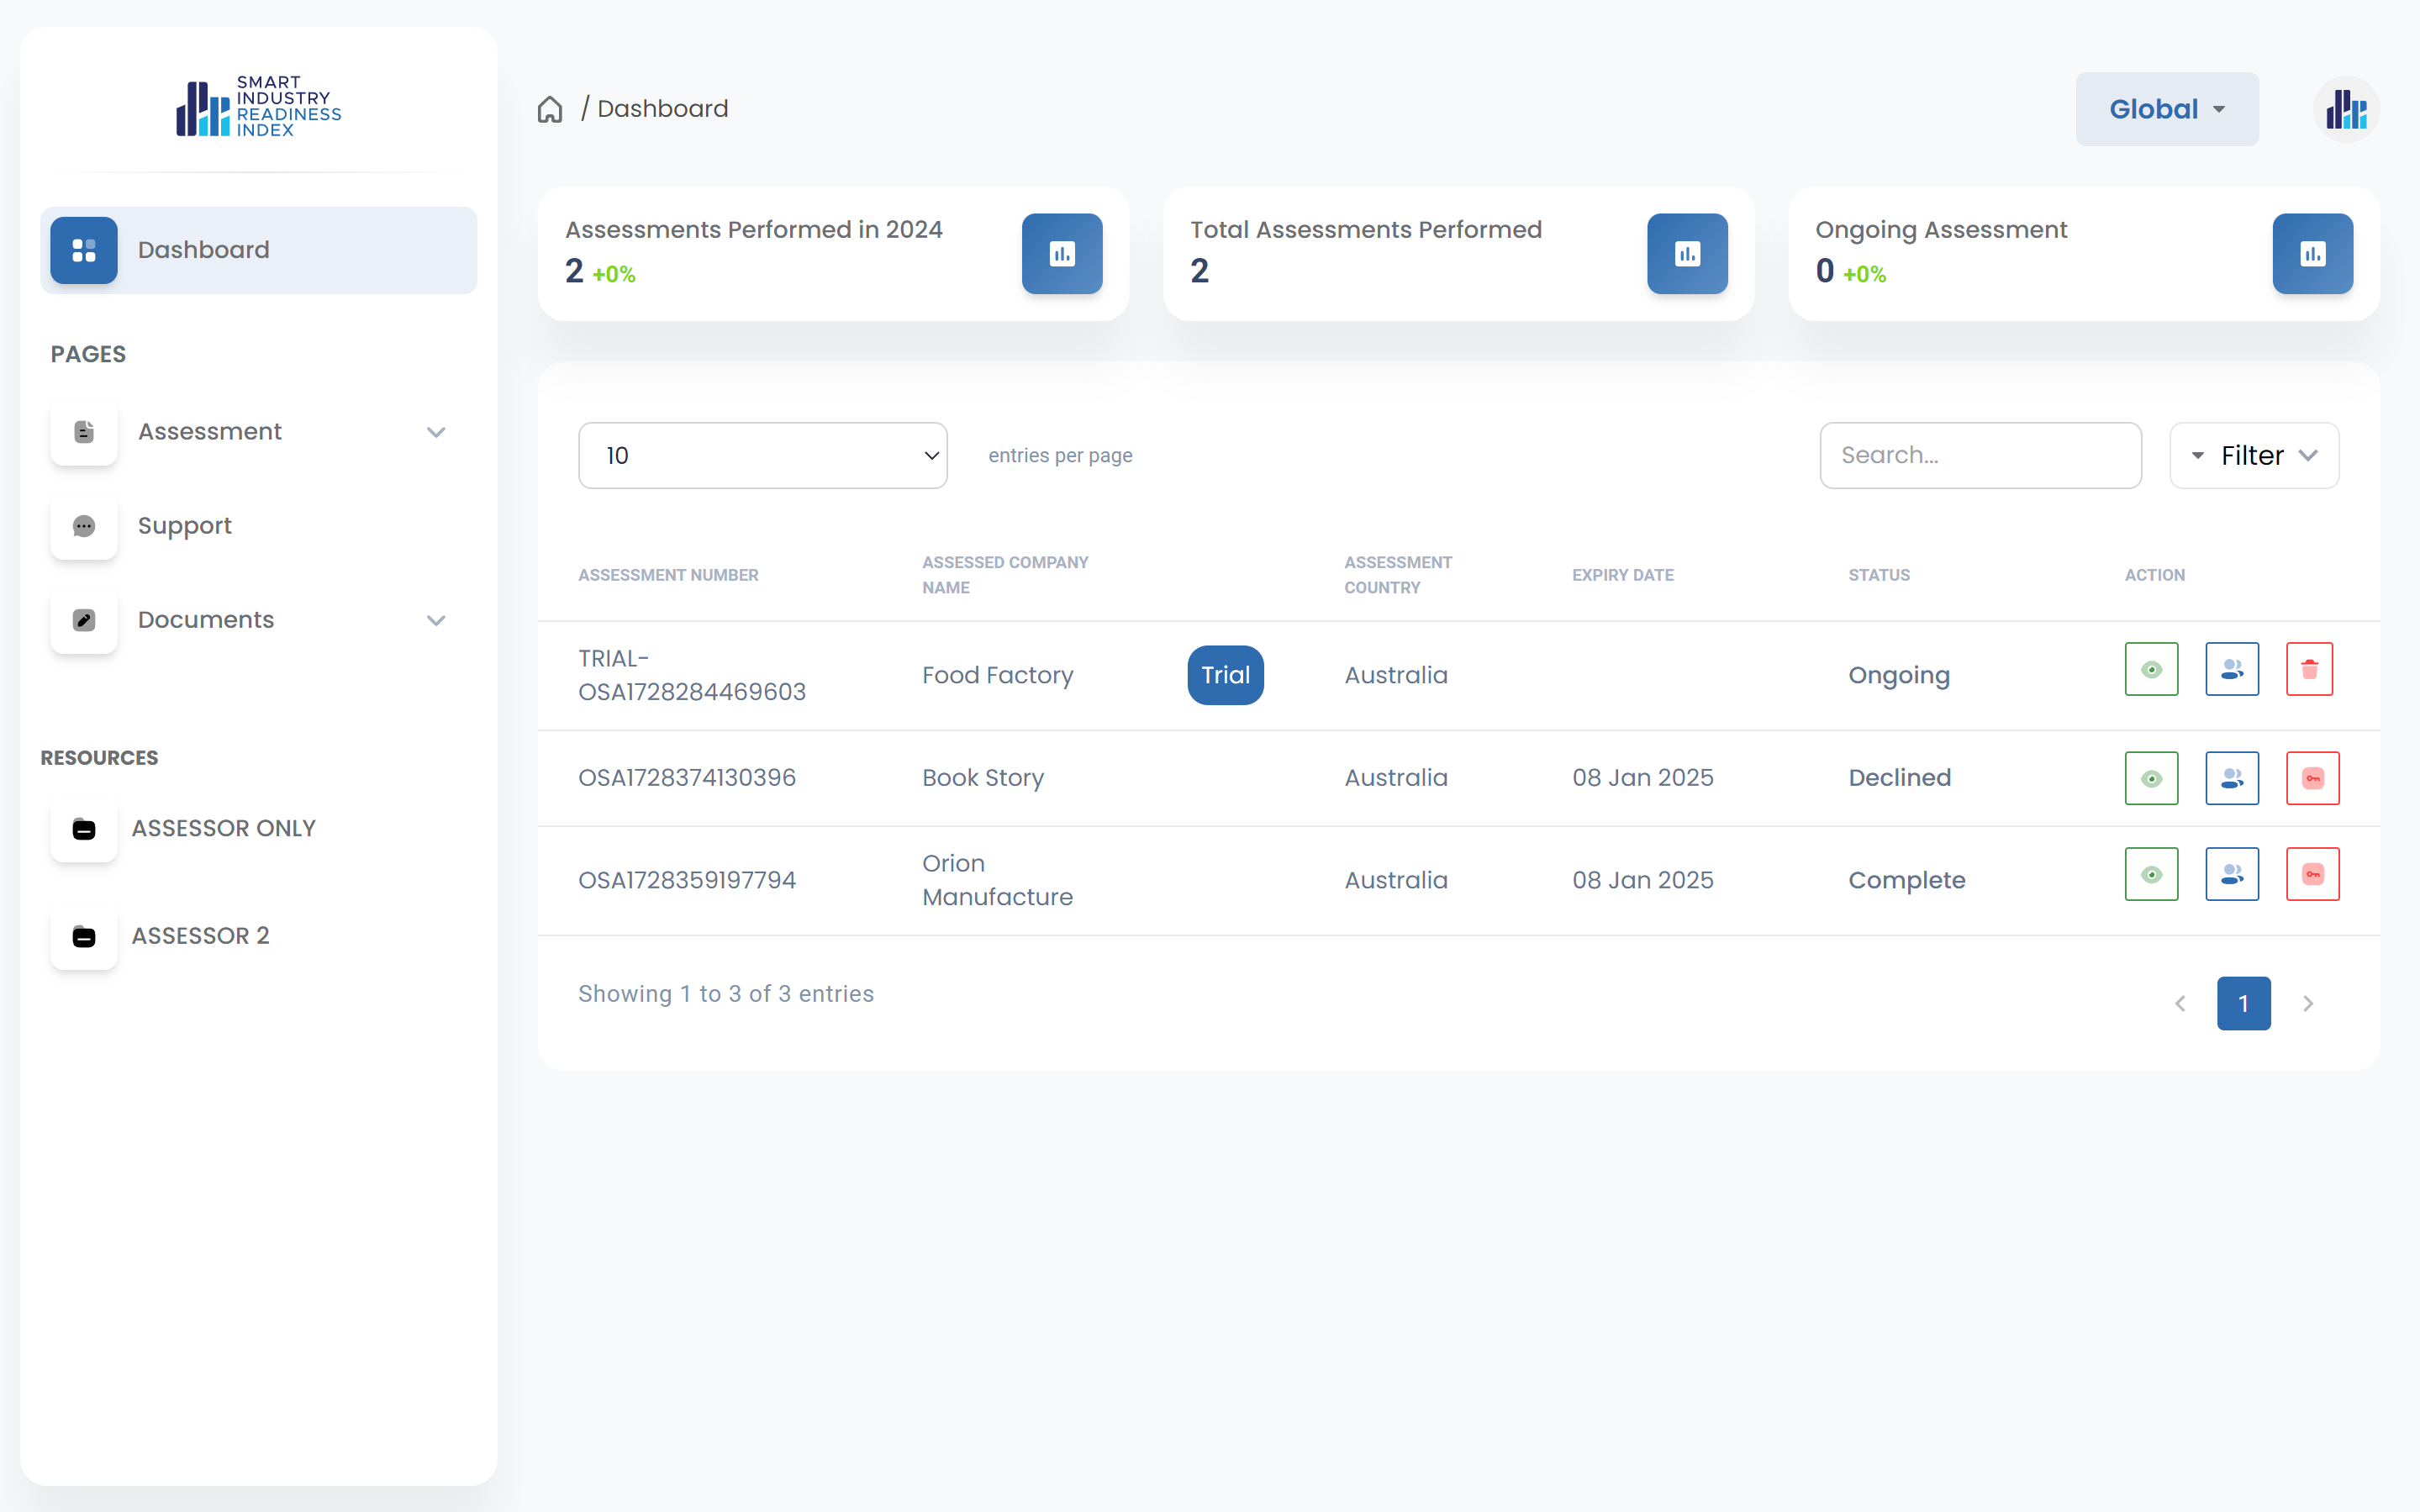2420x1512 pixels.
Task: Click the chart icon on Ongoing Assessment card
Action: pyautogui.click(x=2311, y=253)
